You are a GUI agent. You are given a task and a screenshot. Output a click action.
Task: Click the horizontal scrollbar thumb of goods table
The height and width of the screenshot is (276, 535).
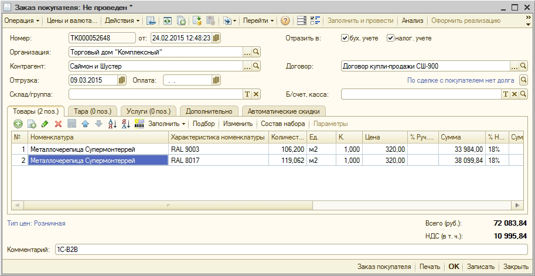tap(168, 205)
